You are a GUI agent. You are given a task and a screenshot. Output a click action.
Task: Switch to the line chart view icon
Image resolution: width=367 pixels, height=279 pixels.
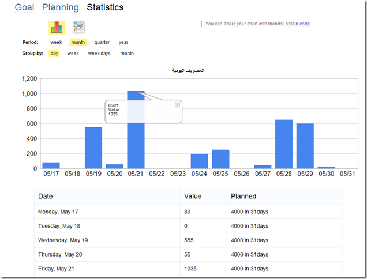click(79, 27)
